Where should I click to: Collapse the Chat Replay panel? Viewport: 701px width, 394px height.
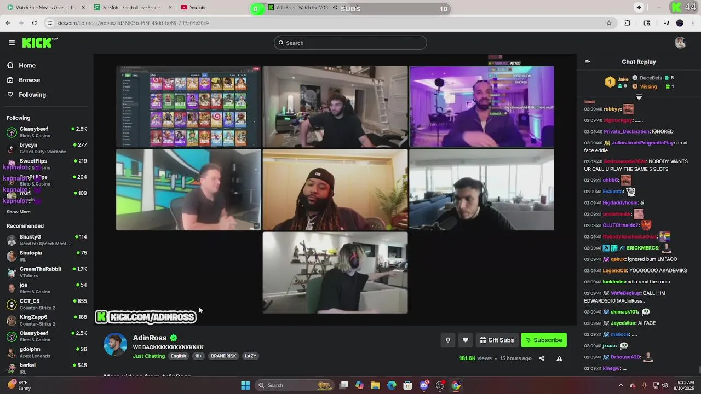[x=588, y=62]
